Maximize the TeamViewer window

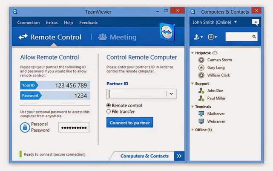[166, 11]
